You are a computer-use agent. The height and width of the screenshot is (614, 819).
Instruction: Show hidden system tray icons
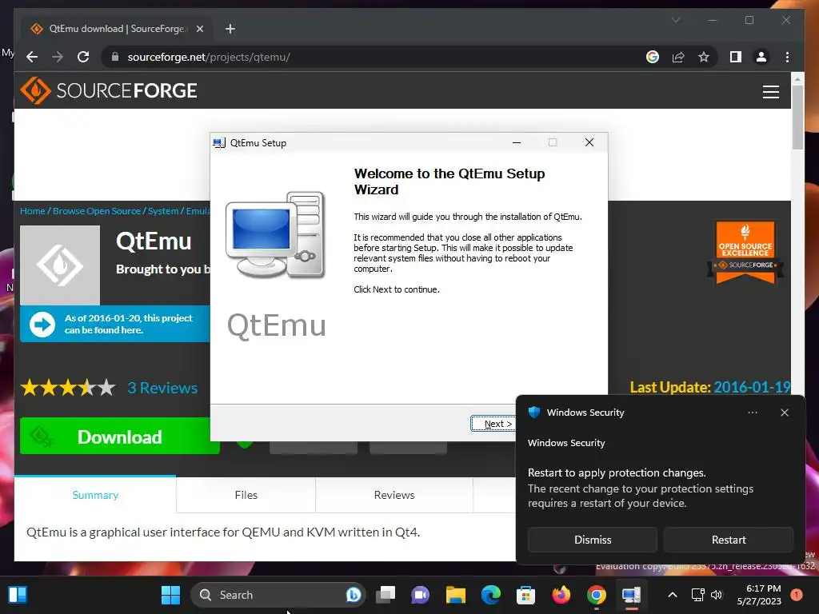coord(673,595)
